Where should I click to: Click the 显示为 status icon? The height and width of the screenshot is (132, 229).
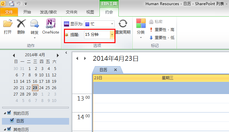pyautogui.click(x=67, y=24)
